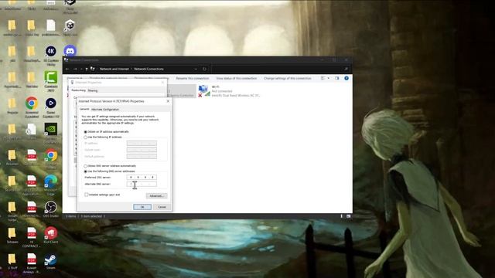Click Network and Internet breadcrumb
The height and width of the screenshot is (278, 495).
pos(114,69)
